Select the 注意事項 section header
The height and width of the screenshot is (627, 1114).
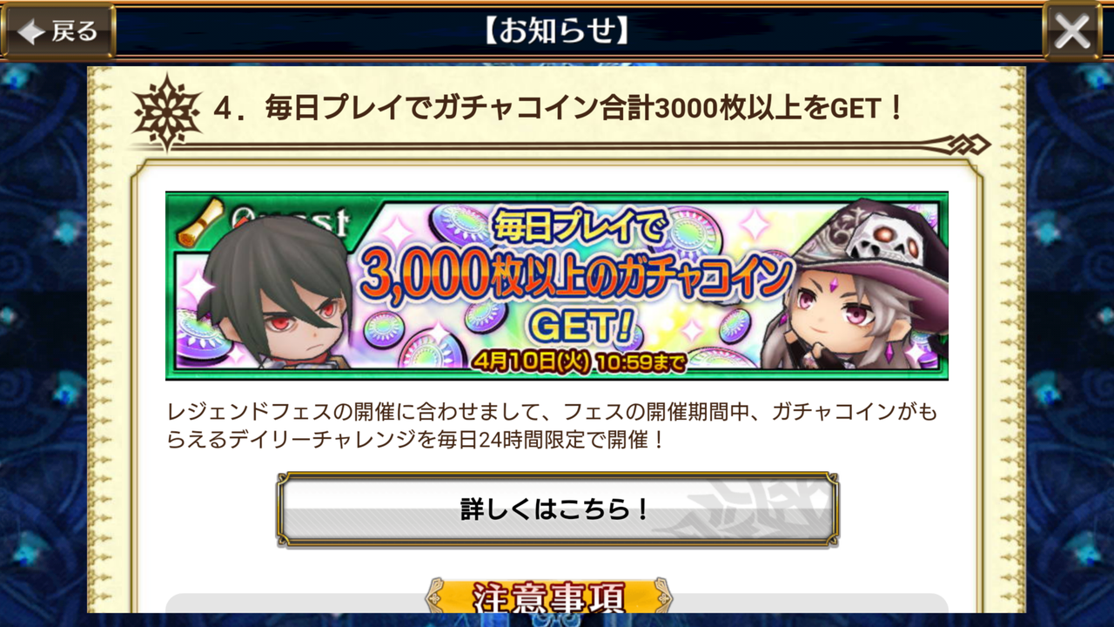548,597
